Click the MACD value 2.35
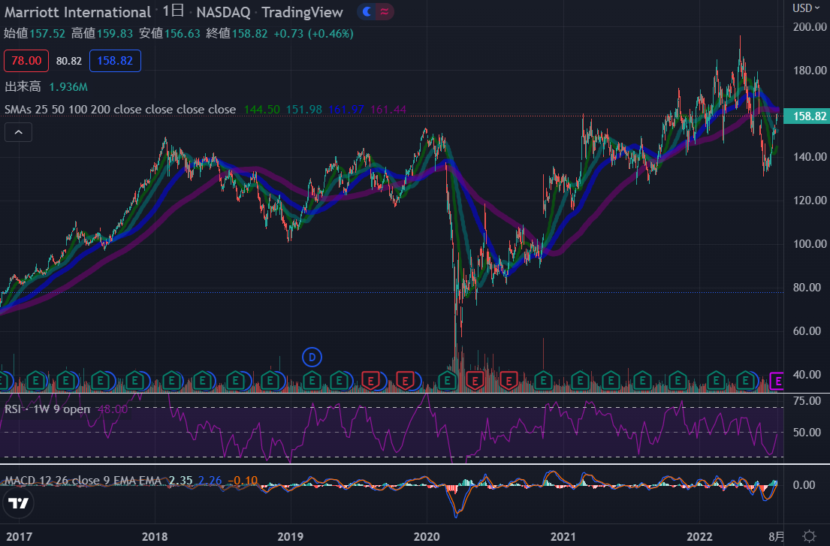The width and height of the screenshot is (830, 546). coord(180,481)
